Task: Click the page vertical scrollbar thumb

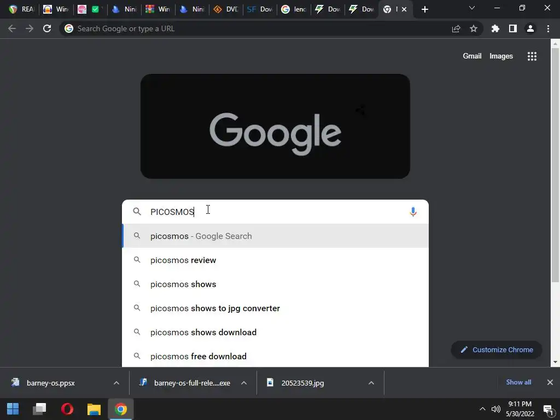Action: click(555, 165)
